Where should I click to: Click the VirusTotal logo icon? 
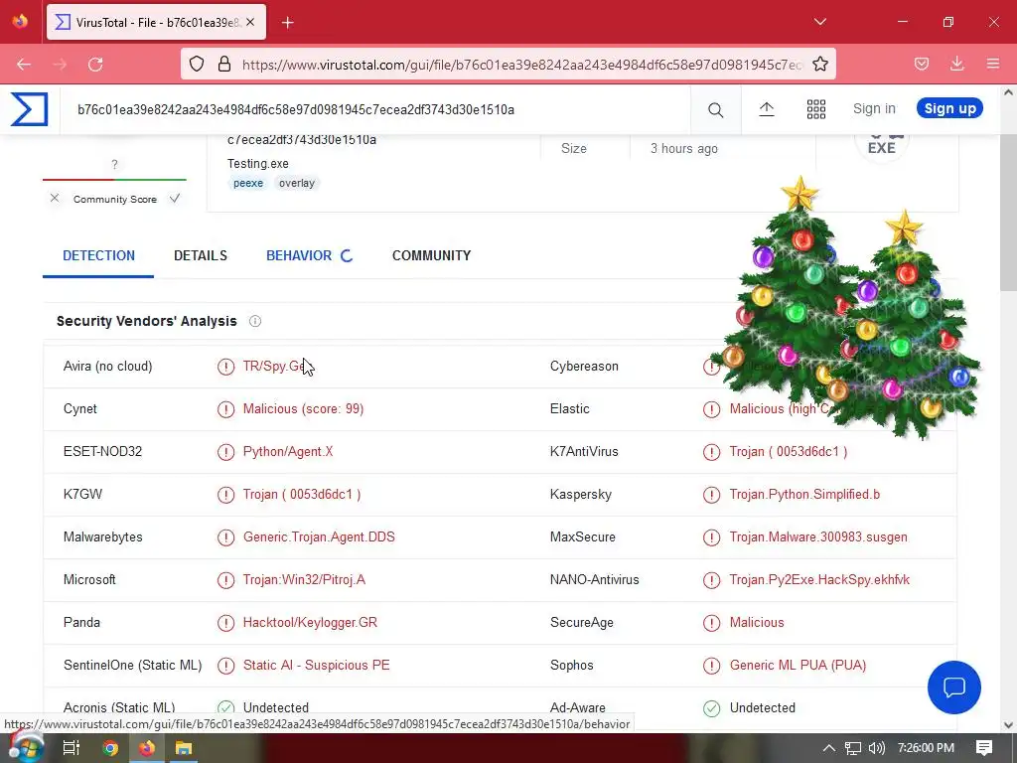coord(29,109)
